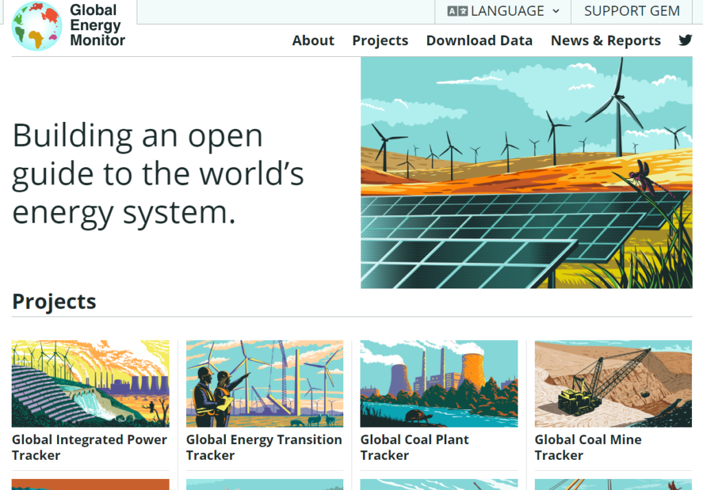Click the Global Coal Mine Tracker dragline illustration
The width and height of the screenshot is (703, 490).
(612, 383)
